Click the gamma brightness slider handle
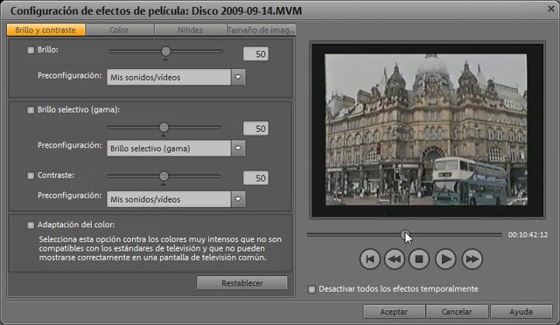 click(x=164, y=128)
